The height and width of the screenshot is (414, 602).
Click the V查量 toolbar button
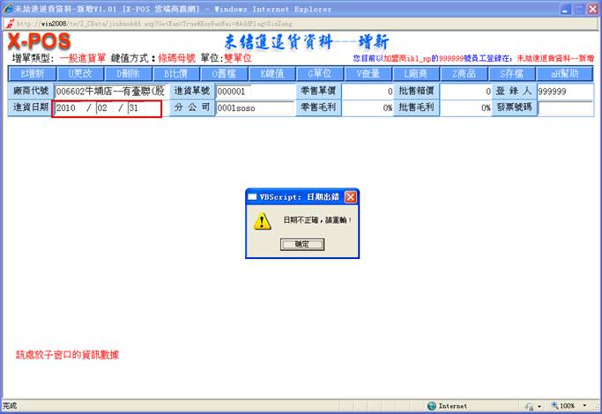click(x=368, y=74)
